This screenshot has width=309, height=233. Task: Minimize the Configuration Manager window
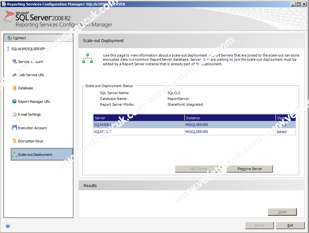pos(293,4)
